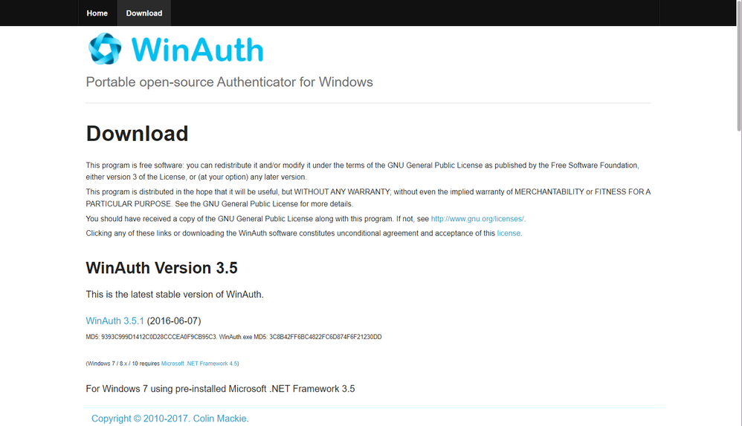Open the Home nav item
The image size is (742, 426).
pyautogui.click(x=97, y=13)
